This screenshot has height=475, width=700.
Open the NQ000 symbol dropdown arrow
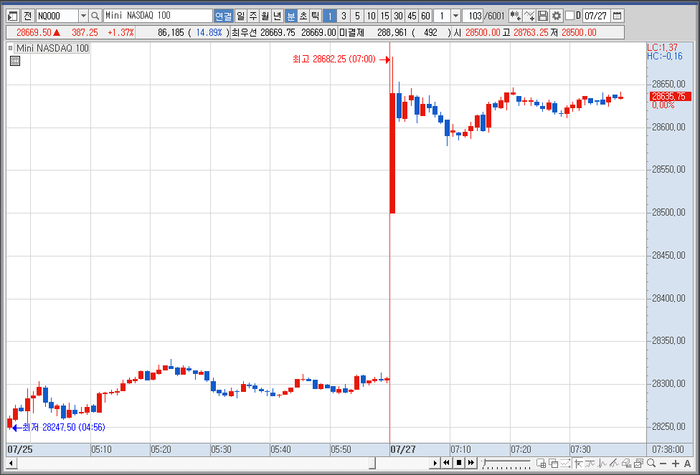click(83, 16)
